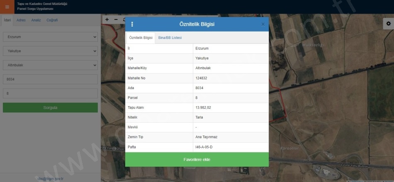Select the Öznitelik Bilgisi tab
The image size is (394, 182).
tap(141, 38)
